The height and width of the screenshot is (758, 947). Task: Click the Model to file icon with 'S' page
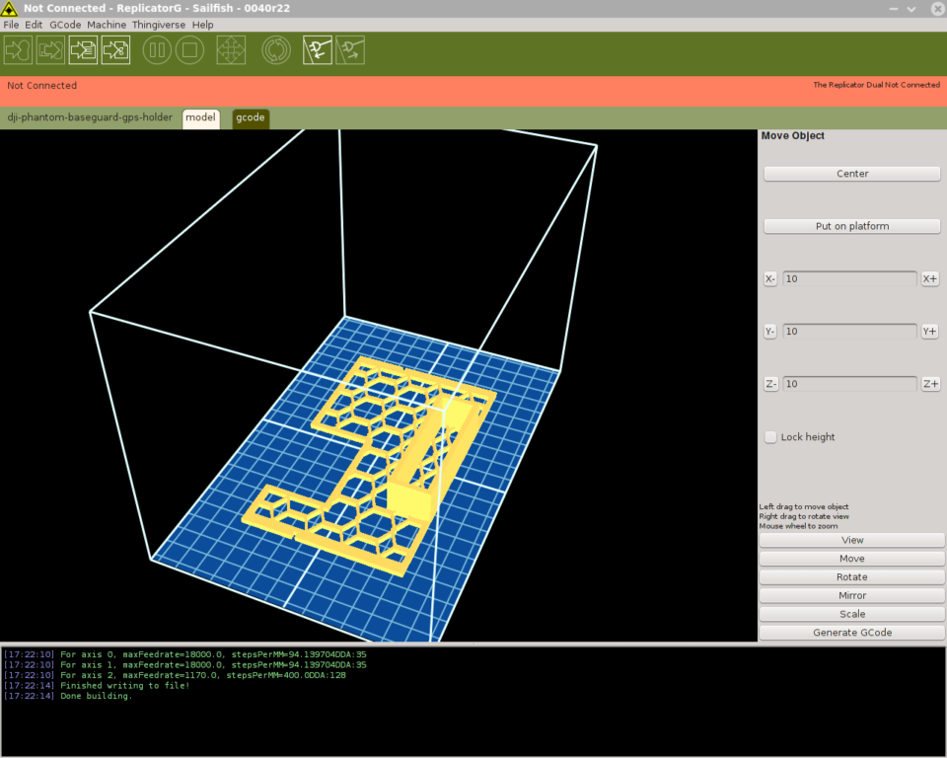(115, 50)
